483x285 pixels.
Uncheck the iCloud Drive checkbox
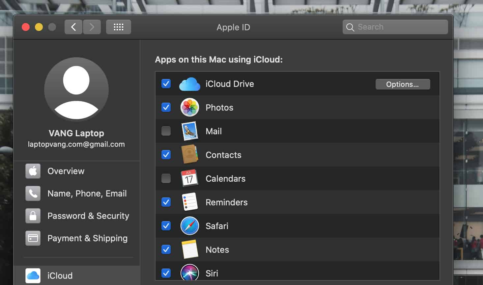(166, 84)
